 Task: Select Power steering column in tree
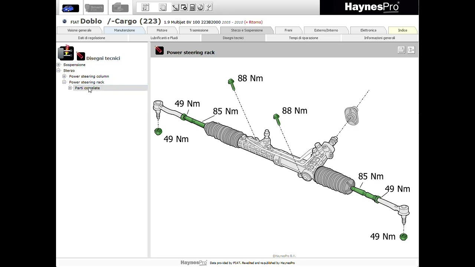tap(89, 76)
